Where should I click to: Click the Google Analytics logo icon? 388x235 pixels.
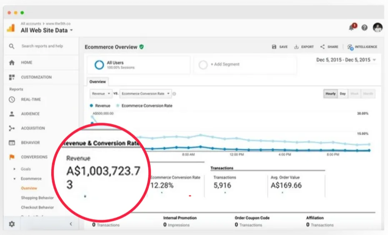[11, 28]
